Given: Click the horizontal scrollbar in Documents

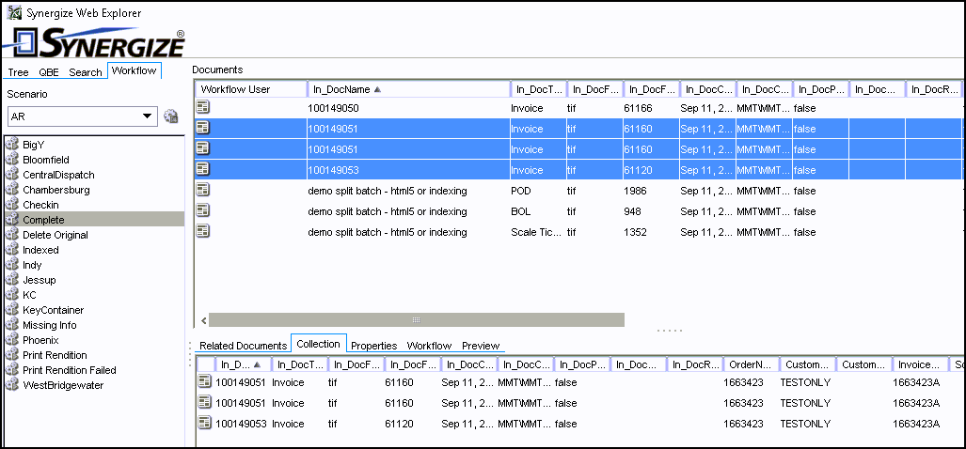Looking at the screenshot, I should pyautogui.click(x=417, y=319).
